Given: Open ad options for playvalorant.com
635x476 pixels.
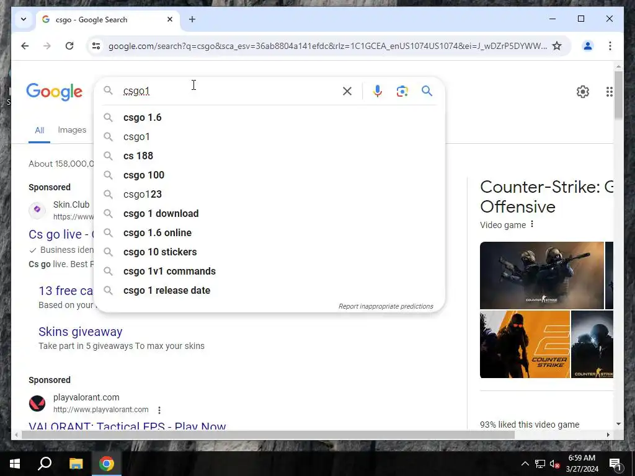Looking at the screenshot, I should [x=159, y=410].
